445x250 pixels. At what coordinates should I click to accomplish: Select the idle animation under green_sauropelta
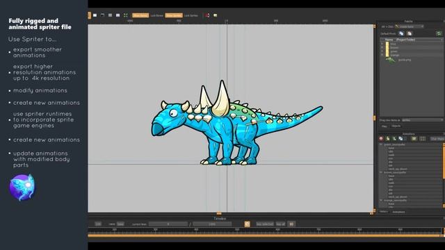391,151
